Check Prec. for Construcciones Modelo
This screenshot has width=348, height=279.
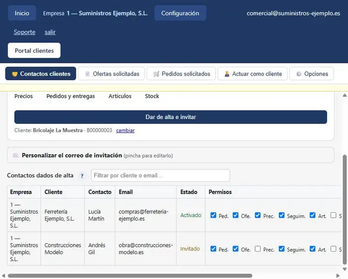point(258,249)
